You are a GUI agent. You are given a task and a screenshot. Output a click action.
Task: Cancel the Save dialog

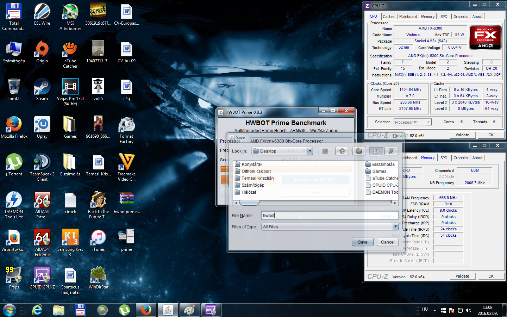click(388, 242)
